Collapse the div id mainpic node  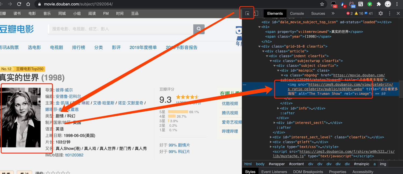pyautogui.click(x=278, y=70)
